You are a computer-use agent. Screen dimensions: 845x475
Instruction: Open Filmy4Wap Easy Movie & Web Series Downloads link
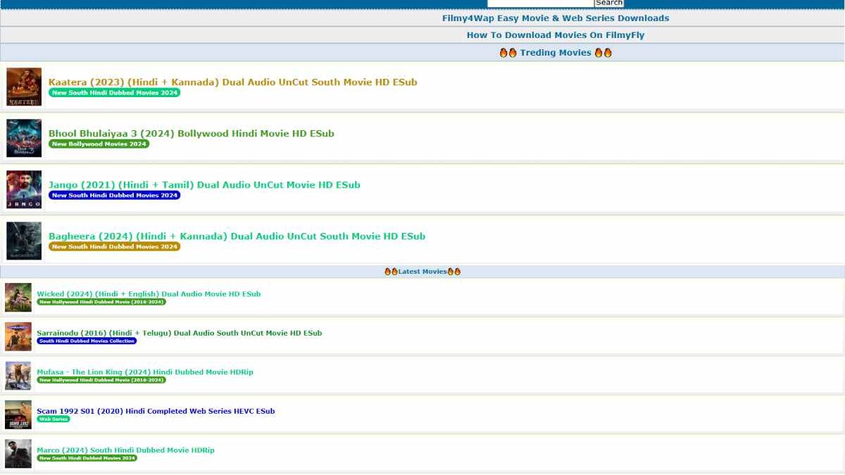pyautogui.click(x=556, y=18)
